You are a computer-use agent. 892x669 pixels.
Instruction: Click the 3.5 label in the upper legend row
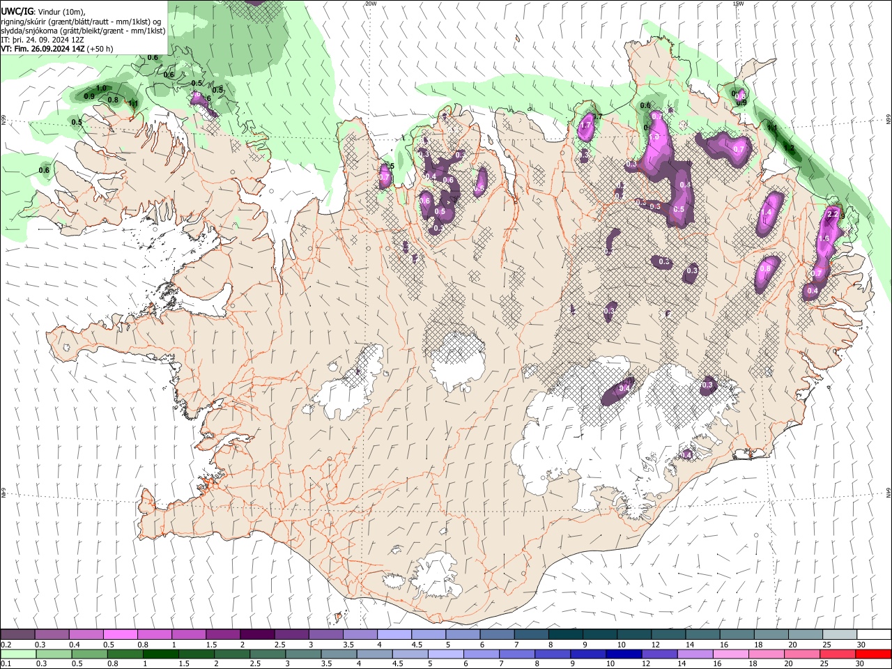coord(348,645)
